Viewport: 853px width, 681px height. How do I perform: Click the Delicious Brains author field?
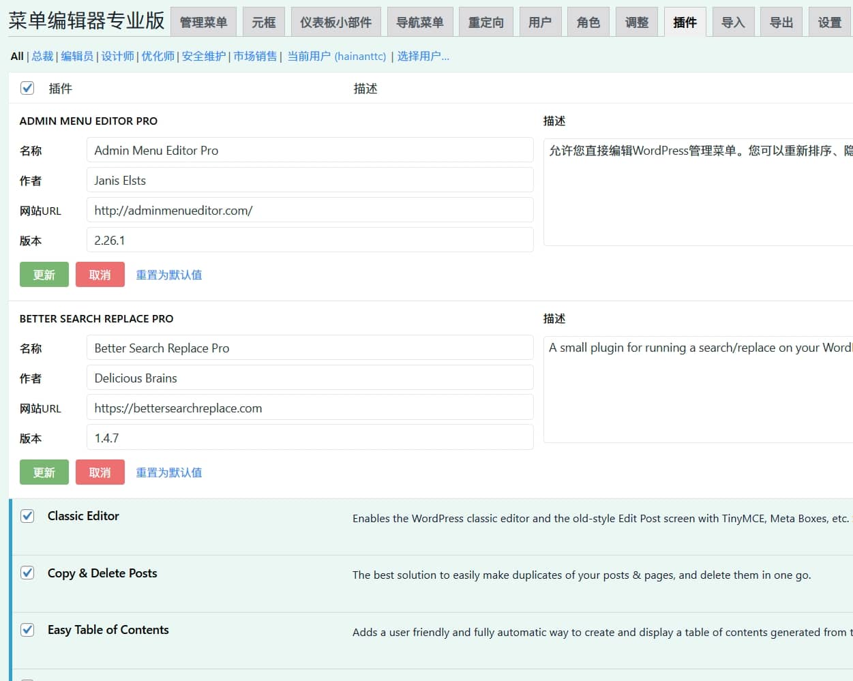click(310, 378)
